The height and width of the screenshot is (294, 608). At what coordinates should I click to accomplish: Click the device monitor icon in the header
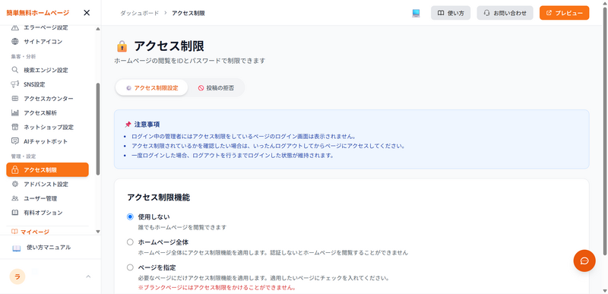(x=416, y=13)
